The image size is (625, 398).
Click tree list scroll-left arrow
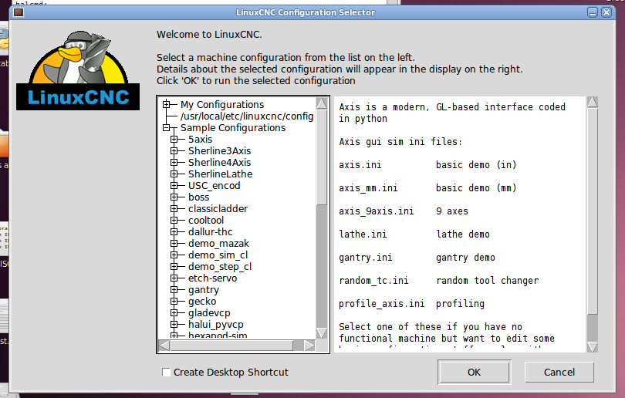[164, 346]
